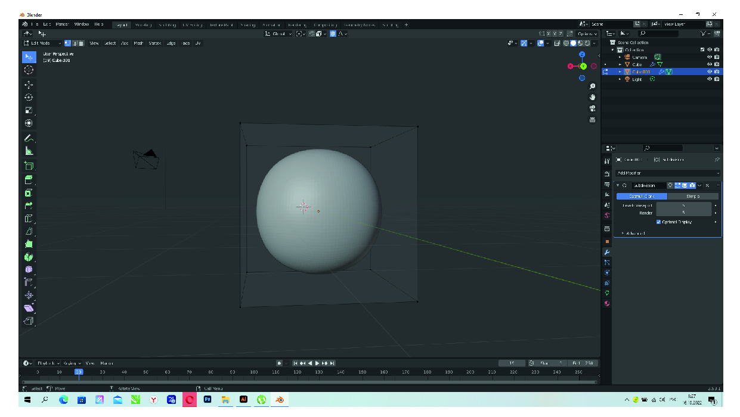The width and height of the screenshot is (740, 417).
Task: Toggle the Optimal Display checkbox
Action: pyautogui.click(x=659, y=222)
